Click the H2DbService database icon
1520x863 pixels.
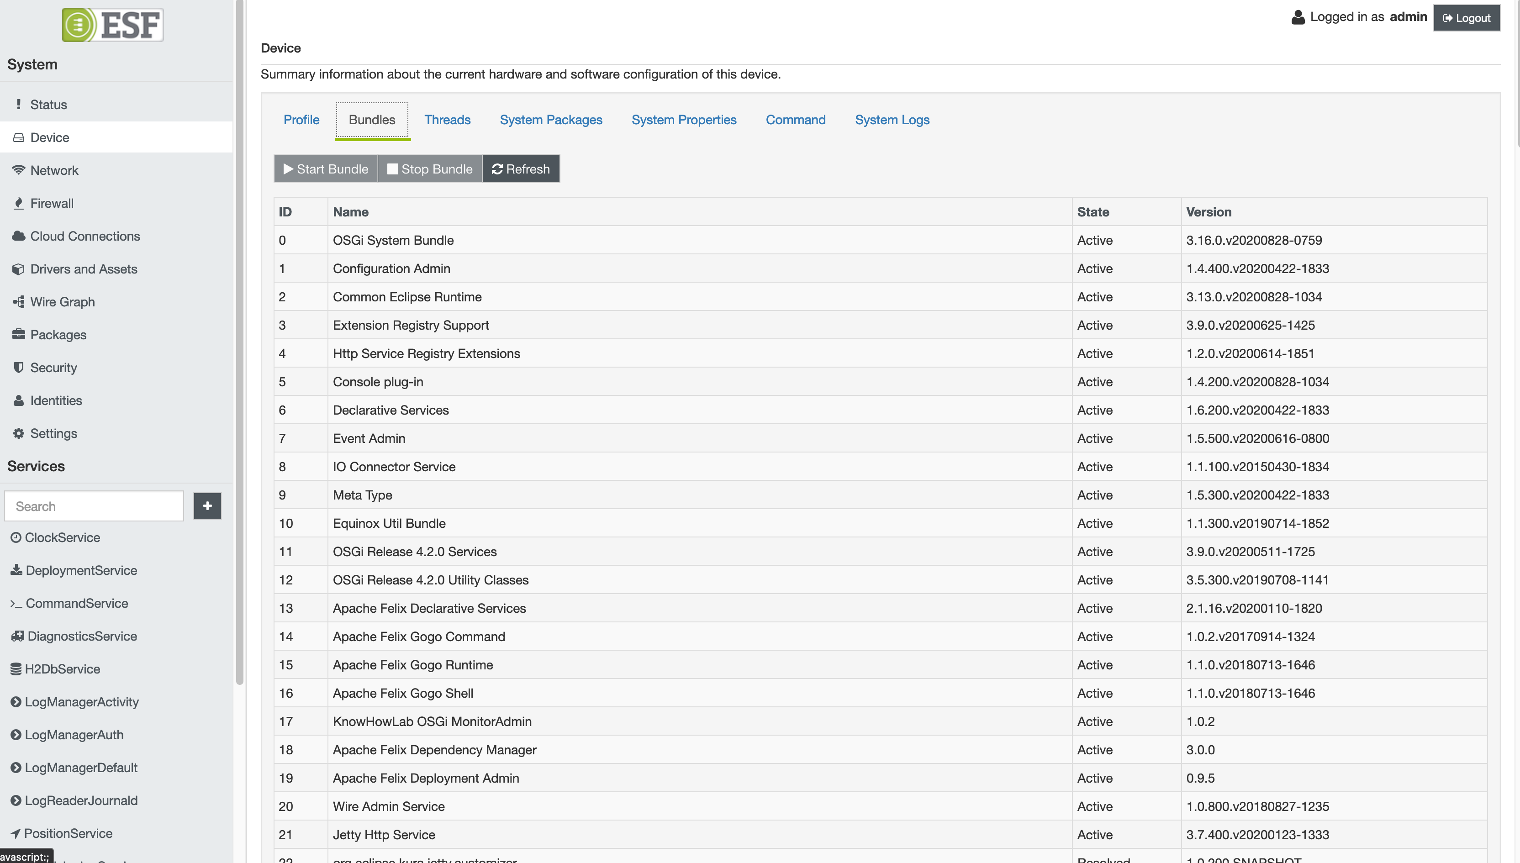point(16,669)
